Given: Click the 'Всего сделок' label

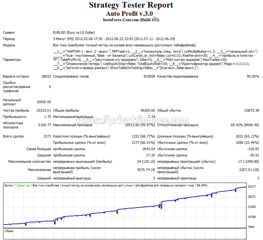Looking at the screenshot, I should tap(13, 136).
